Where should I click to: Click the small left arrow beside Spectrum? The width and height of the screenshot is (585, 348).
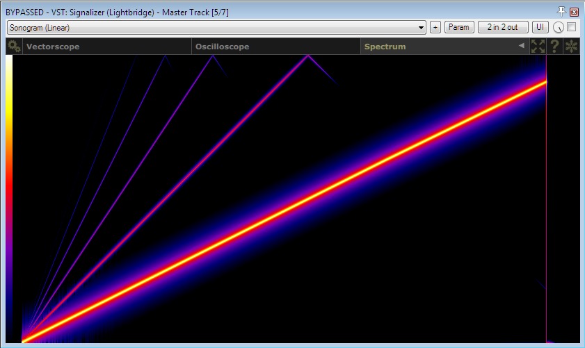[521, 46]
